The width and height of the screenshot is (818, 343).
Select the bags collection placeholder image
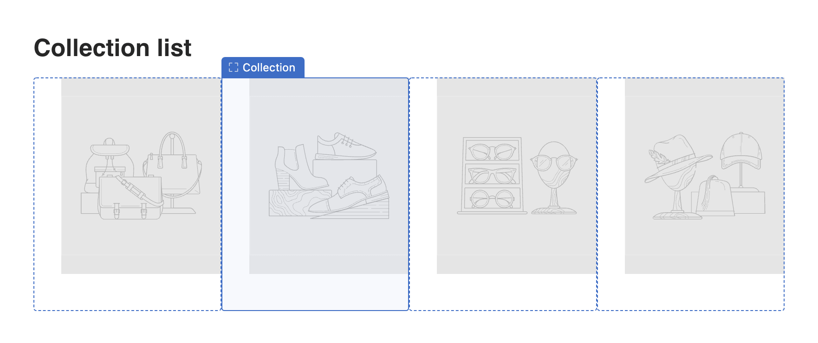click(141, 176)
